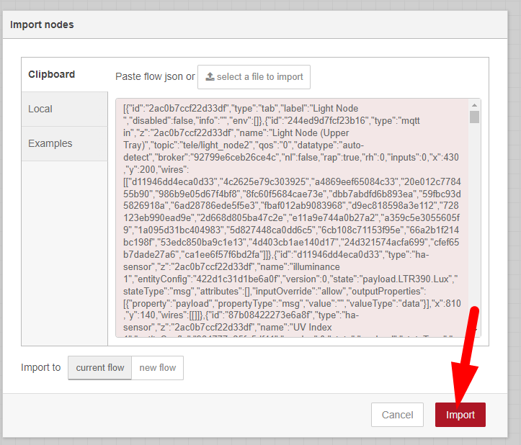Click the JSON scrollbar thumb
The height and width of the screenshot is (445, 521).
[x=474, y=117]
